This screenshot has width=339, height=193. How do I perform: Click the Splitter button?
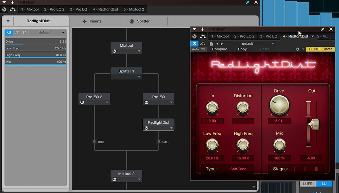click(140, 21)
